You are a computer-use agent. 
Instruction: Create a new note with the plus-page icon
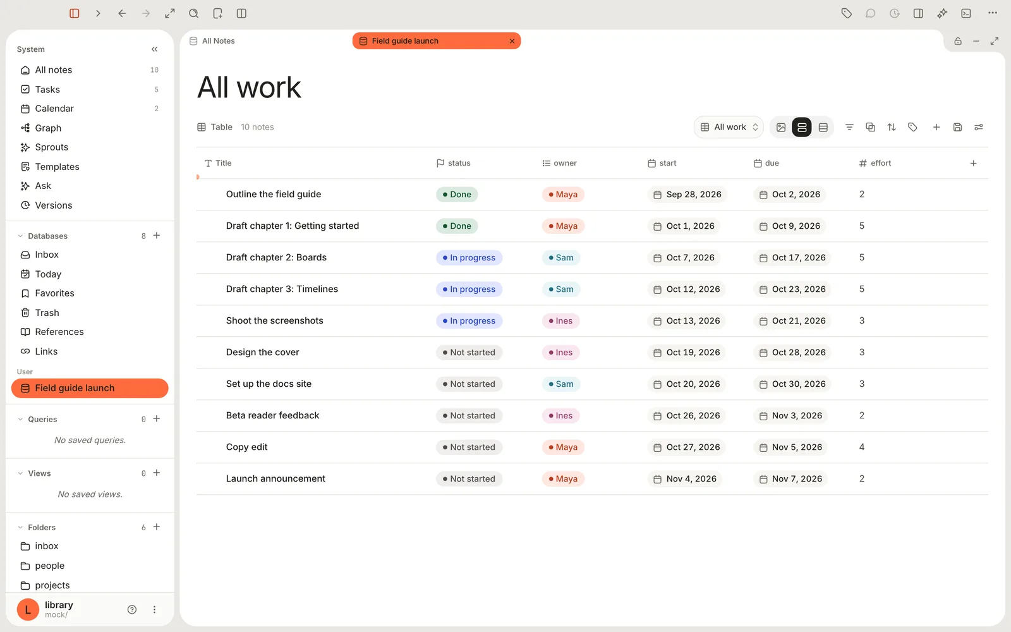click(x=218, y=13)
